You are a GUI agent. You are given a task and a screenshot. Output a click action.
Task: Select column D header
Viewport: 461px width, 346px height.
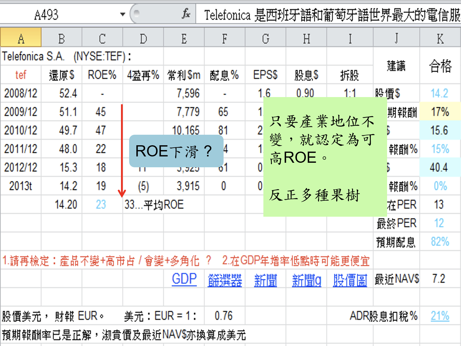click(x=143, y=38)
